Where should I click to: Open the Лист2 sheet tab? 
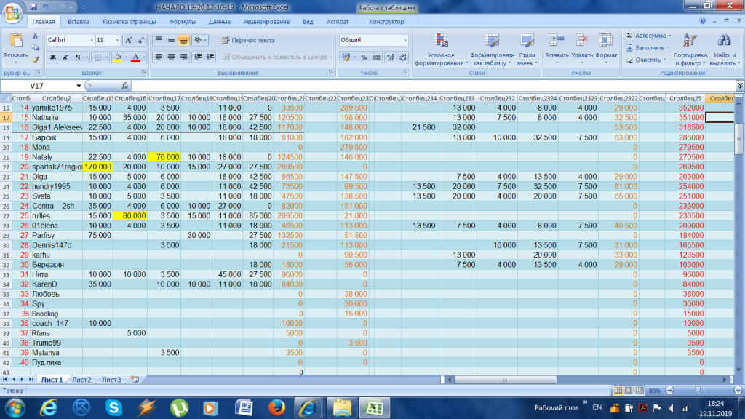[x=81, y=380]
